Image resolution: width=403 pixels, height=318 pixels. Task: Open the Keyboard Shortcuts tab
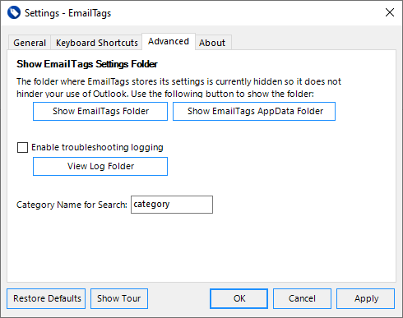pos(96,43)
